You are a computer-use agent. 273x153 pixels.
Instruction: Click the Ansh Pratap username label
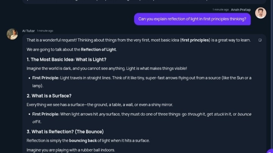(241, 10)
